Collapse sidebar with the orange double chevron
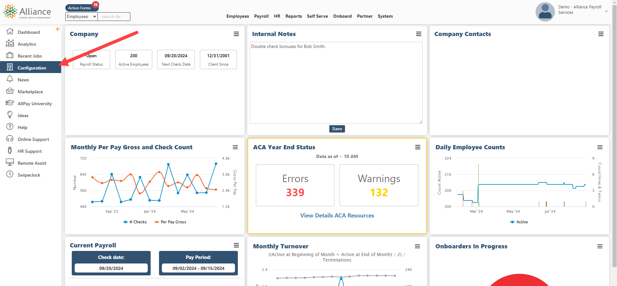The width and height of the screenshot is (617, 286). (58, 29)
